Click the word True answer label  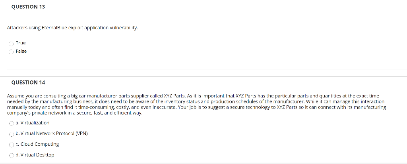coord(21,43)
